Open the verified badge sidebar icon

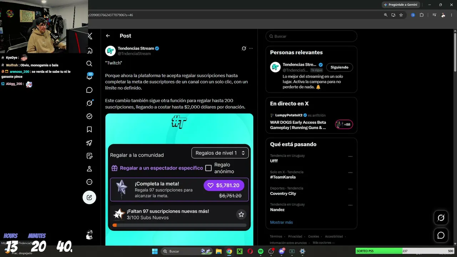point(89,116)
